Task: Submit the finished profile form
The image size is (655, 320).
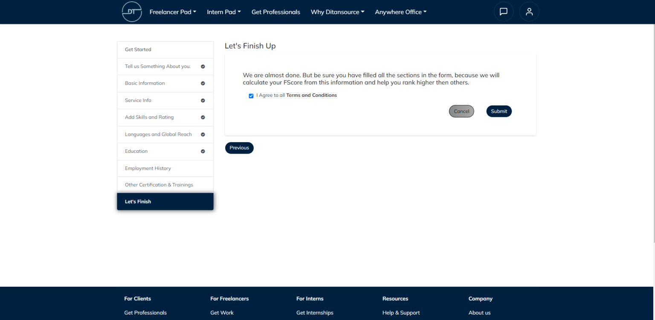Action: click(x=499, y=111)
